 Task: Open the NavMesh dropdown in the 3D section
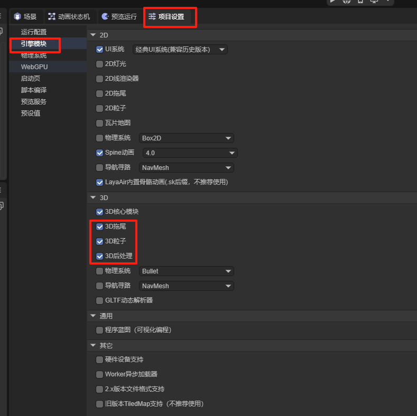187,286
